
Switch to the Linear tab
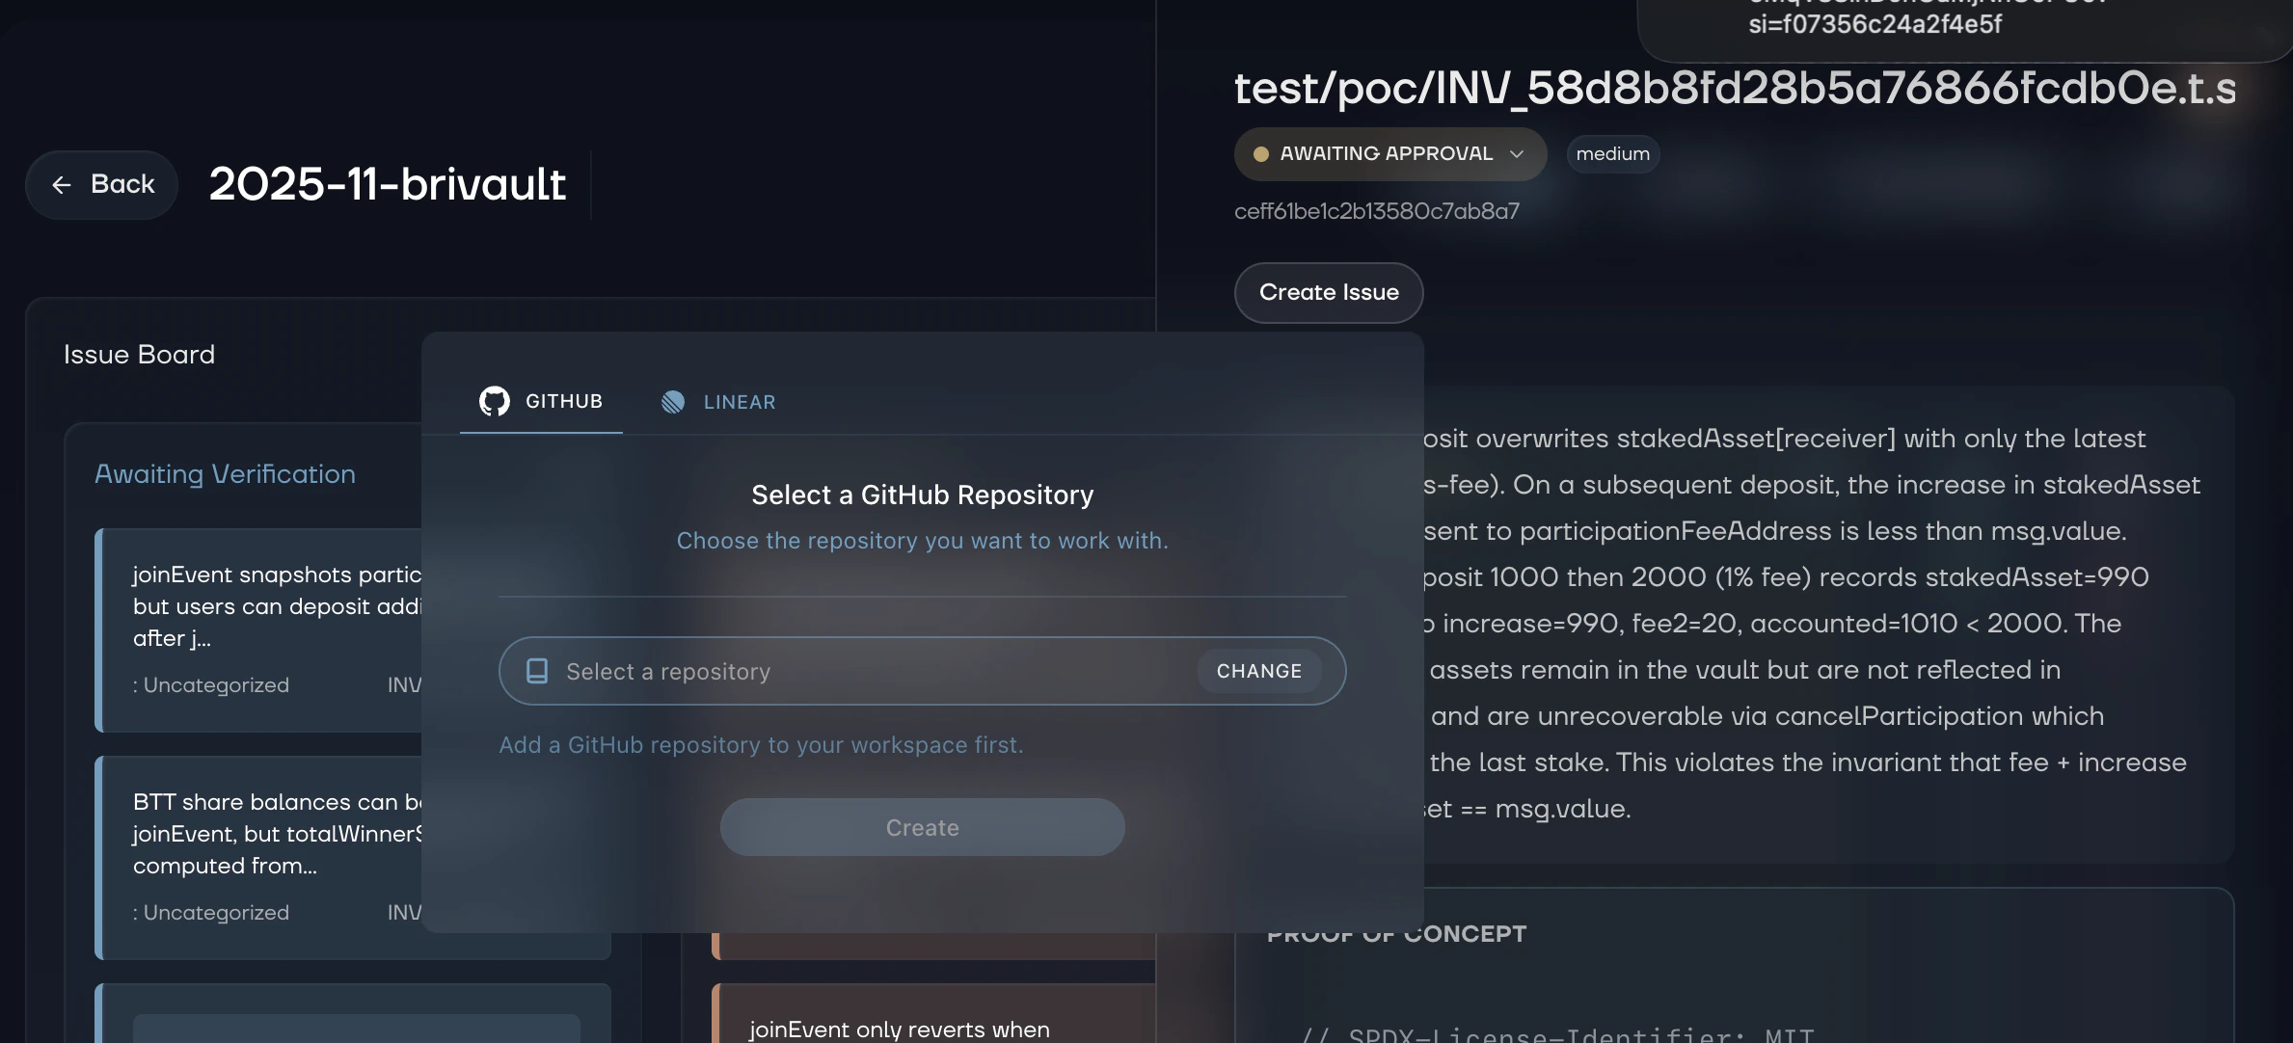click(718, 402)
